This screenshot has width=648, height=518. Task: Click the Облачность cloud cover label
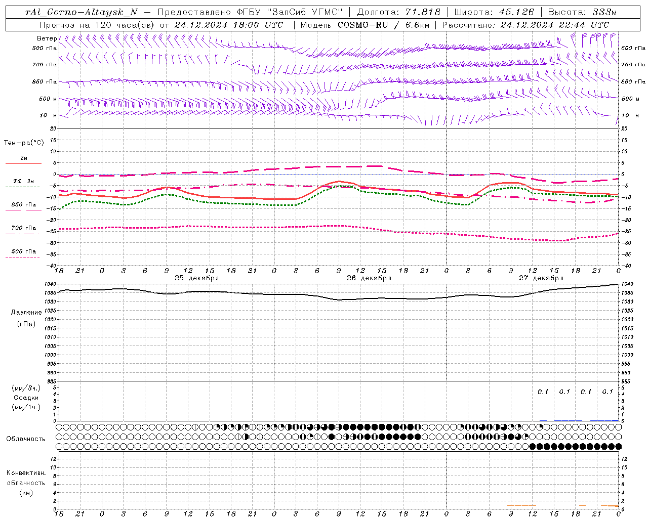(x=26, y=439)
